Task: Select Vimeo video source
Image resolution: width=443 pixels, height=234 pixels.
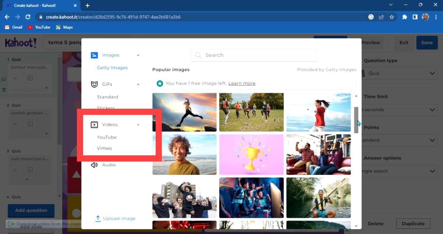Action: (104, 148)
